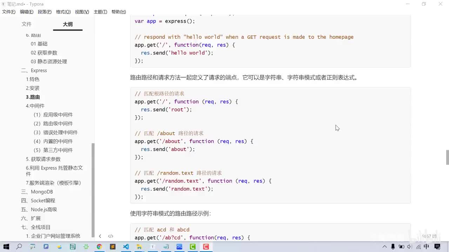The width and height of the screenshot is (449, 252).
Task: Jump to 2.安装 in the outline
Action: point(33,88)
